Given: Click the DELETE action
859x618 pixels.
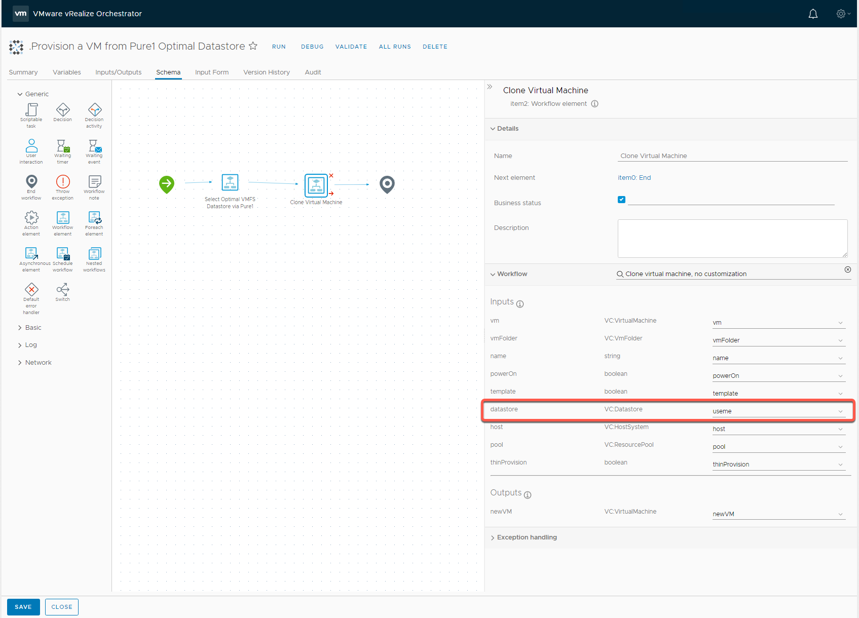Looking at the screenshot, I should (435, 47).
